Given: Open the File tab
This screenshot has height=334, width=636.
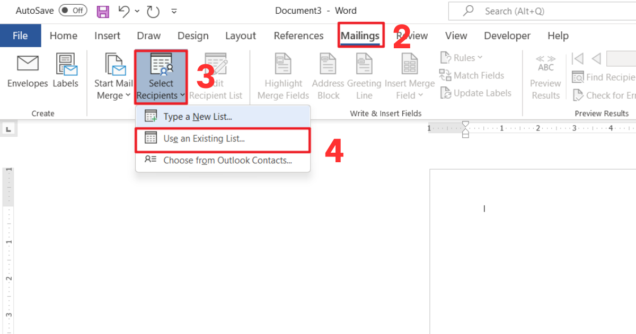Looking at the screenshot, I should (20, 36).
